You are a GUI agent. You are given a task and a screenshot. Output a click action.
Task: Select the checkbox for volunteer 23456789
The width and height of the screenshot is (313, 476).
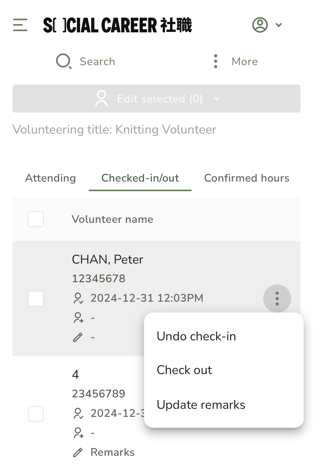click(36, 413)
